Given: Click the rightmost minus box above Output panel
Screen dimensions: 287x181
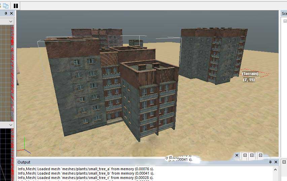Looking at the screenshot, I should [260, 155].
